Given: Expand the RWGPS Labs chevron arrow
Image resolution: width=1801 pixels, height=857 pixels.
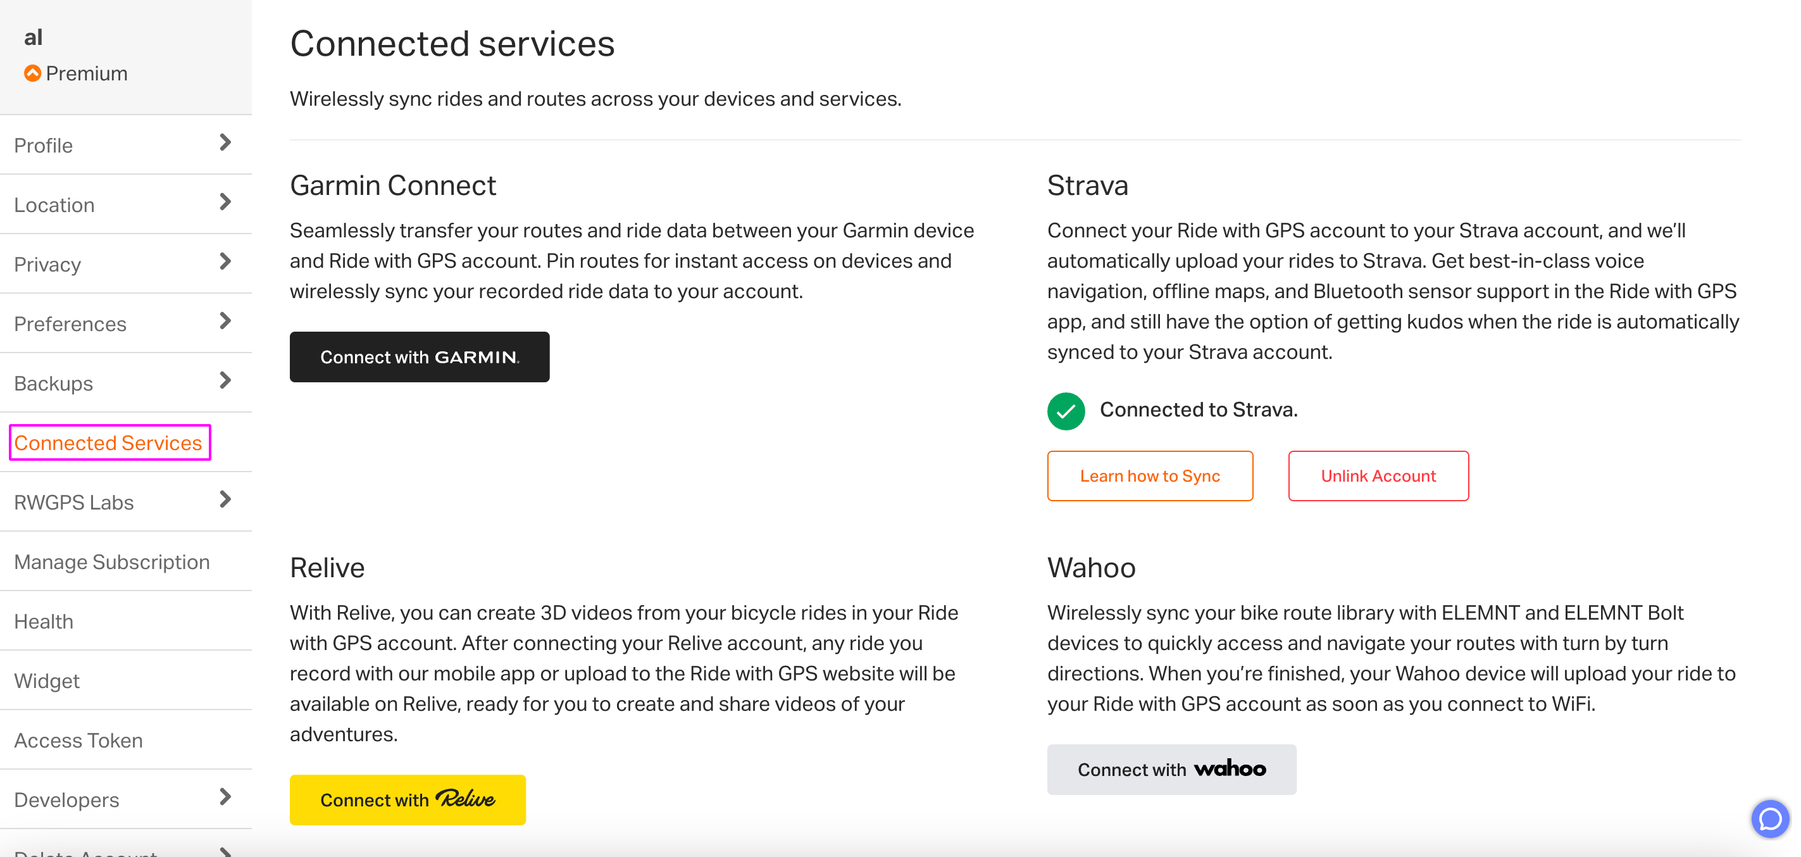Looking at the screenshot, I should [225, 499].
